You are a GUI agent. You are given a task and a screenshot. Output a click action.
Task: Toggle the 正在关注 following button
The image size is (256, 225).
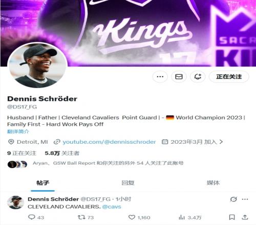click(229, 77)
